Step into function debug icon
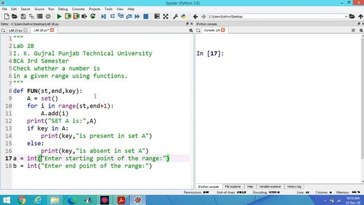The height and width of the screenshot is (205, 364). coord(121,17)
